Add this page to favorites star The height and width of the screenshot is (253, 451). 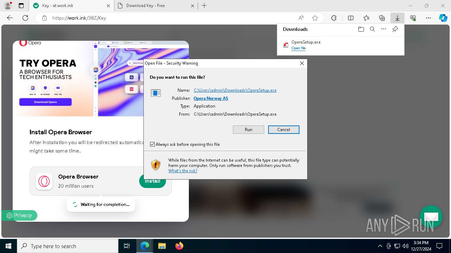[x=315, y=18]
